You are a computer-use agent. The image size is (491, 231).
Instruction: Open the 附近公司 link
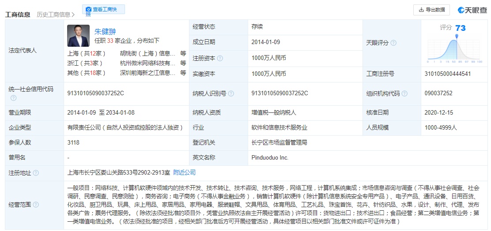(x=184, y=172)
